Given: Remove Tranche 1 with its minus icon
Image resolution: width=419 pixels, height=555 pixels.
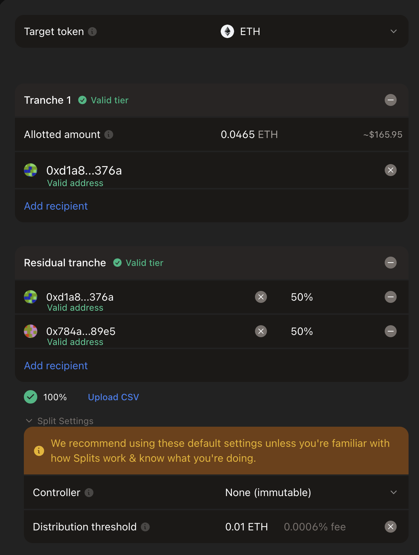Looking at the screenshot, I should 390,100.
